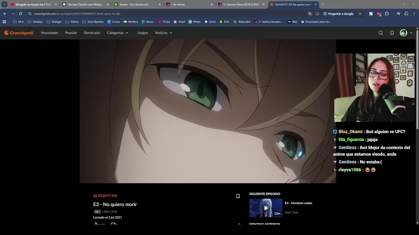Open the Crunchyroll search icon
The height and width of the screenshot is (235, 419).
tap(381, 33)
